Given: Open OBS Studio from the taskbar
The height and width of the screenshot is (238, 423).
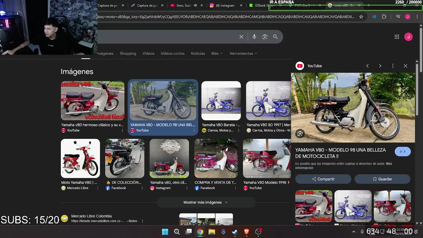Looking at the screenshot, I should 258,232.
